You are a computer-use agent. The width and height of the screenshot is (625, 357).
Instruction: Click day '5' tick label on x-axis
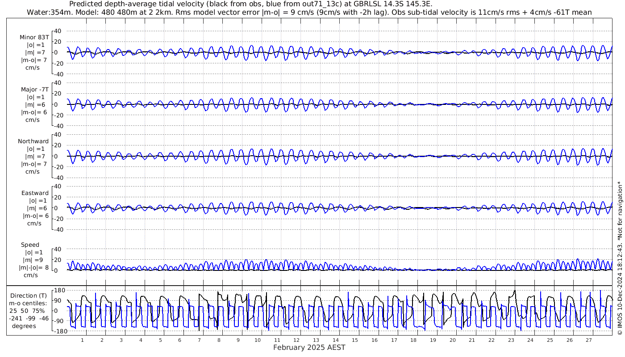[160, 340]
